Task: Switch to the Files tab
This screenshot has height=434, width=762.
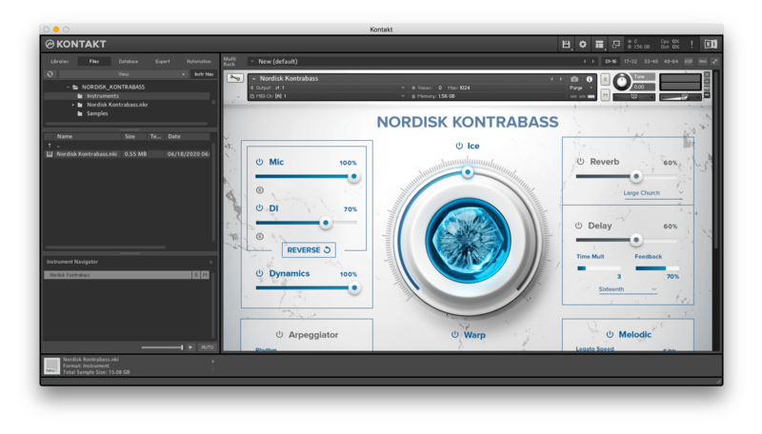Action: pyautogui.click(x=94, y=62)
